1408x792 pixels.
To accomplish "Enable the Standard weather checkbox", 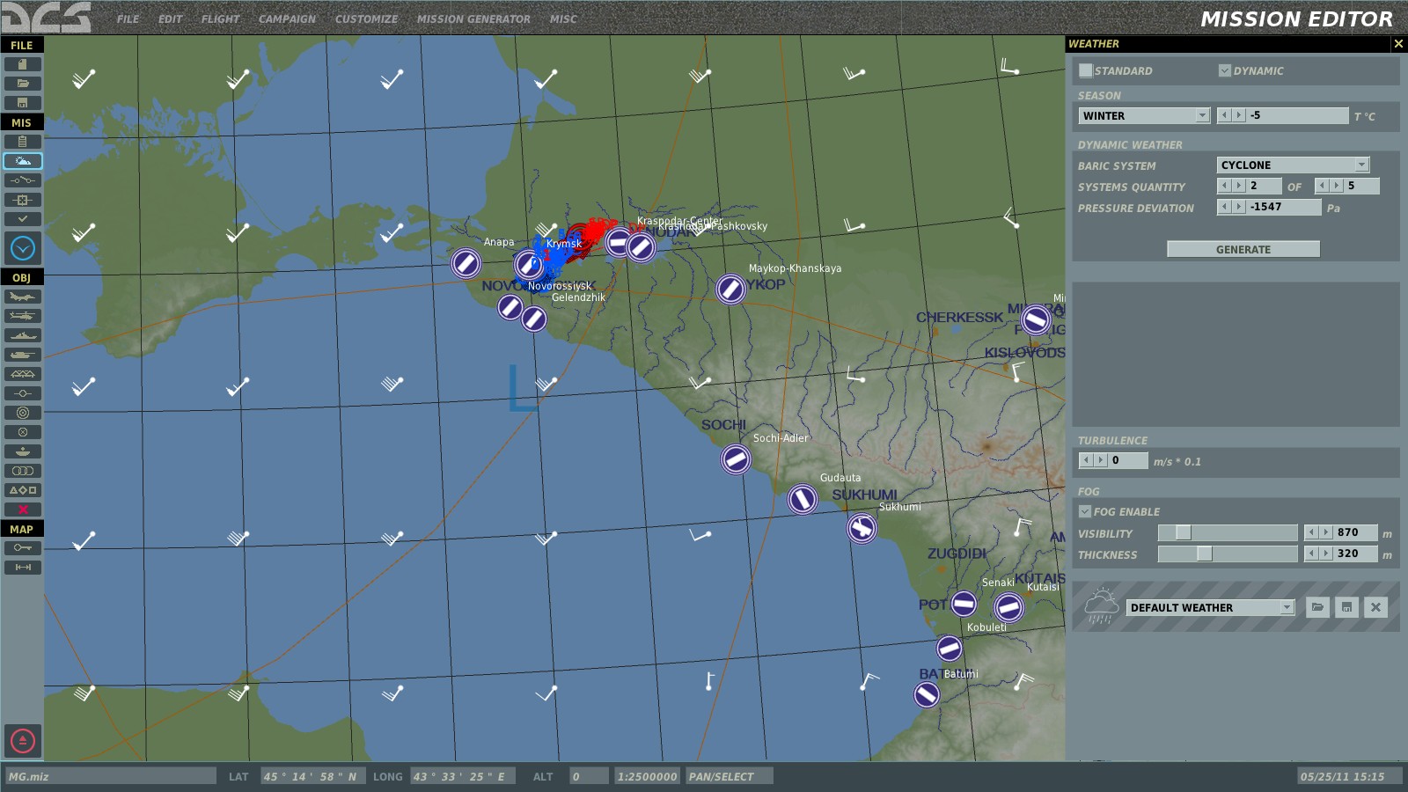I will pyautogui.click(x=1085, y=70).
